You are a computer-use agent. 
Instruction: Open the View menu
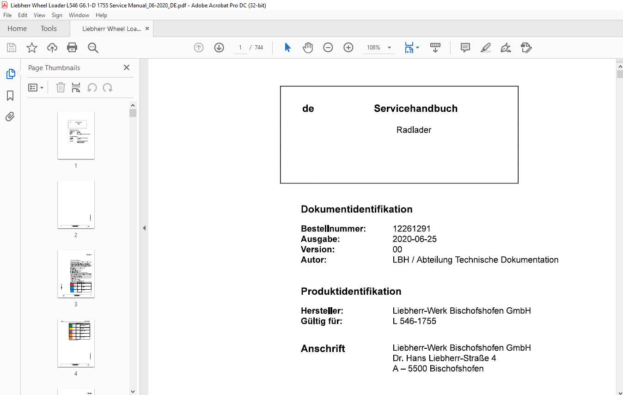pyautogui.click(x=39, y=15)
